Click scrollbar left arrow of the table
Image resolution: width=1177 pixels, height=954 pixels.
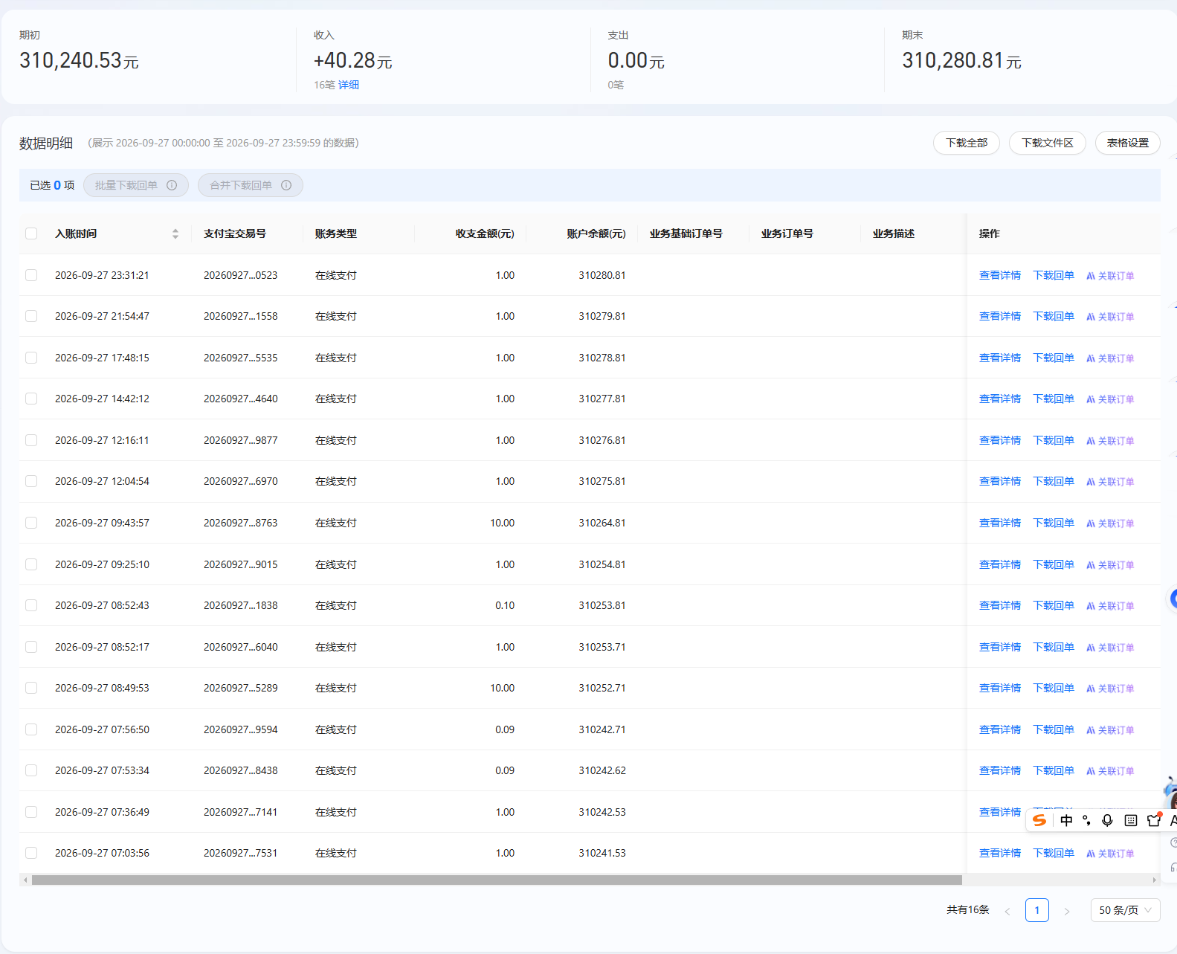pos(25,880)
